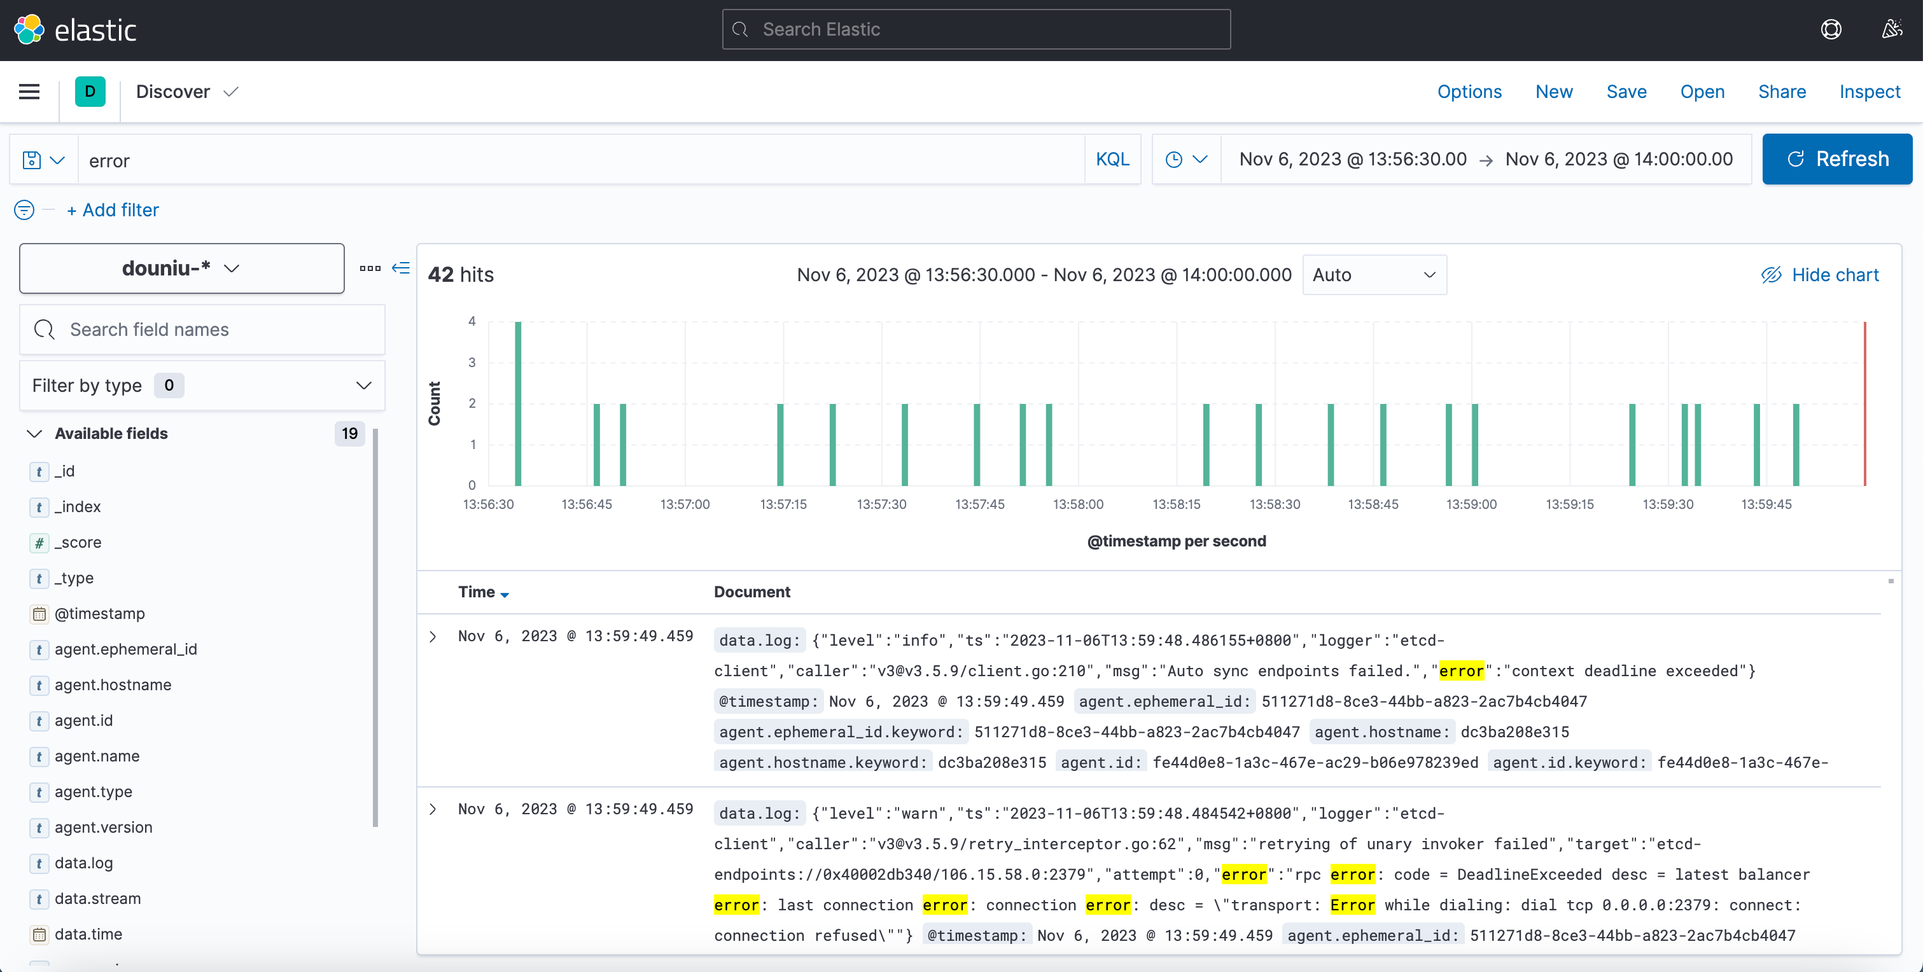Expand the second 13:59:49.459 warn document row

coord(433,809)
